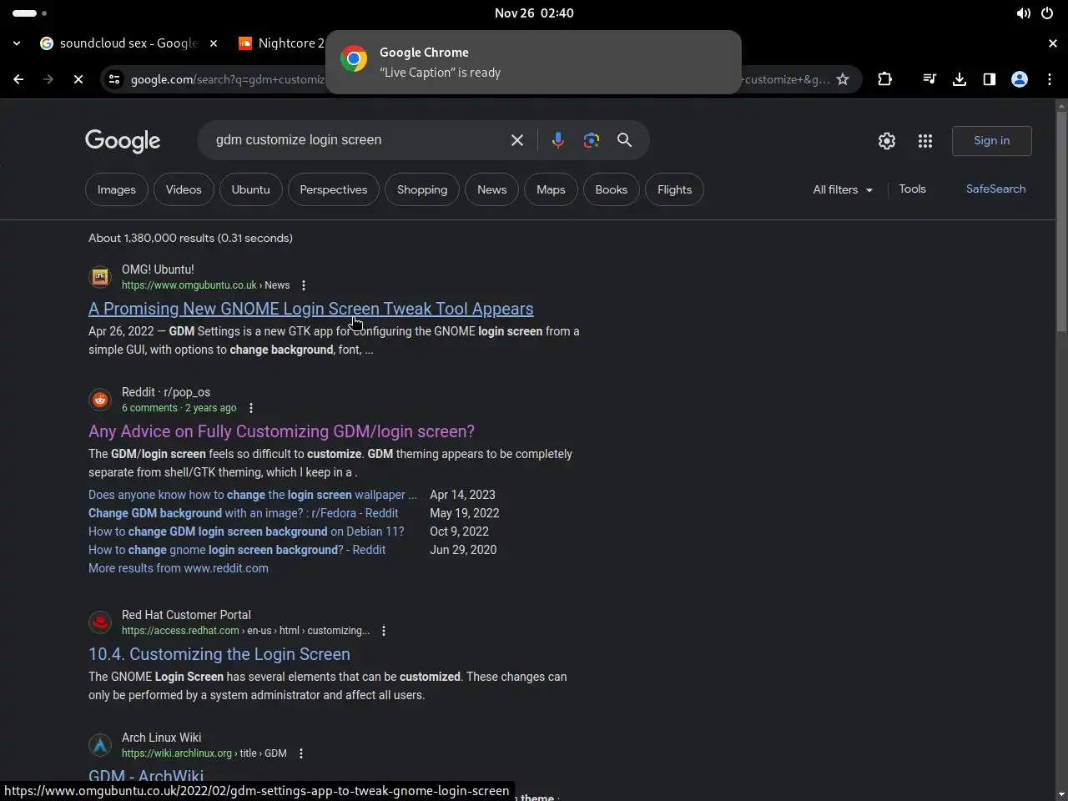This screenshot has width=1068, height=801.
Task: View site information icon in address bar
Action: [114, 79]
